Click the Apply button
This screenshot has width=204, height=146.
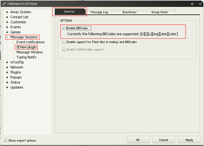pyautogui.click(x=189, y=140)
